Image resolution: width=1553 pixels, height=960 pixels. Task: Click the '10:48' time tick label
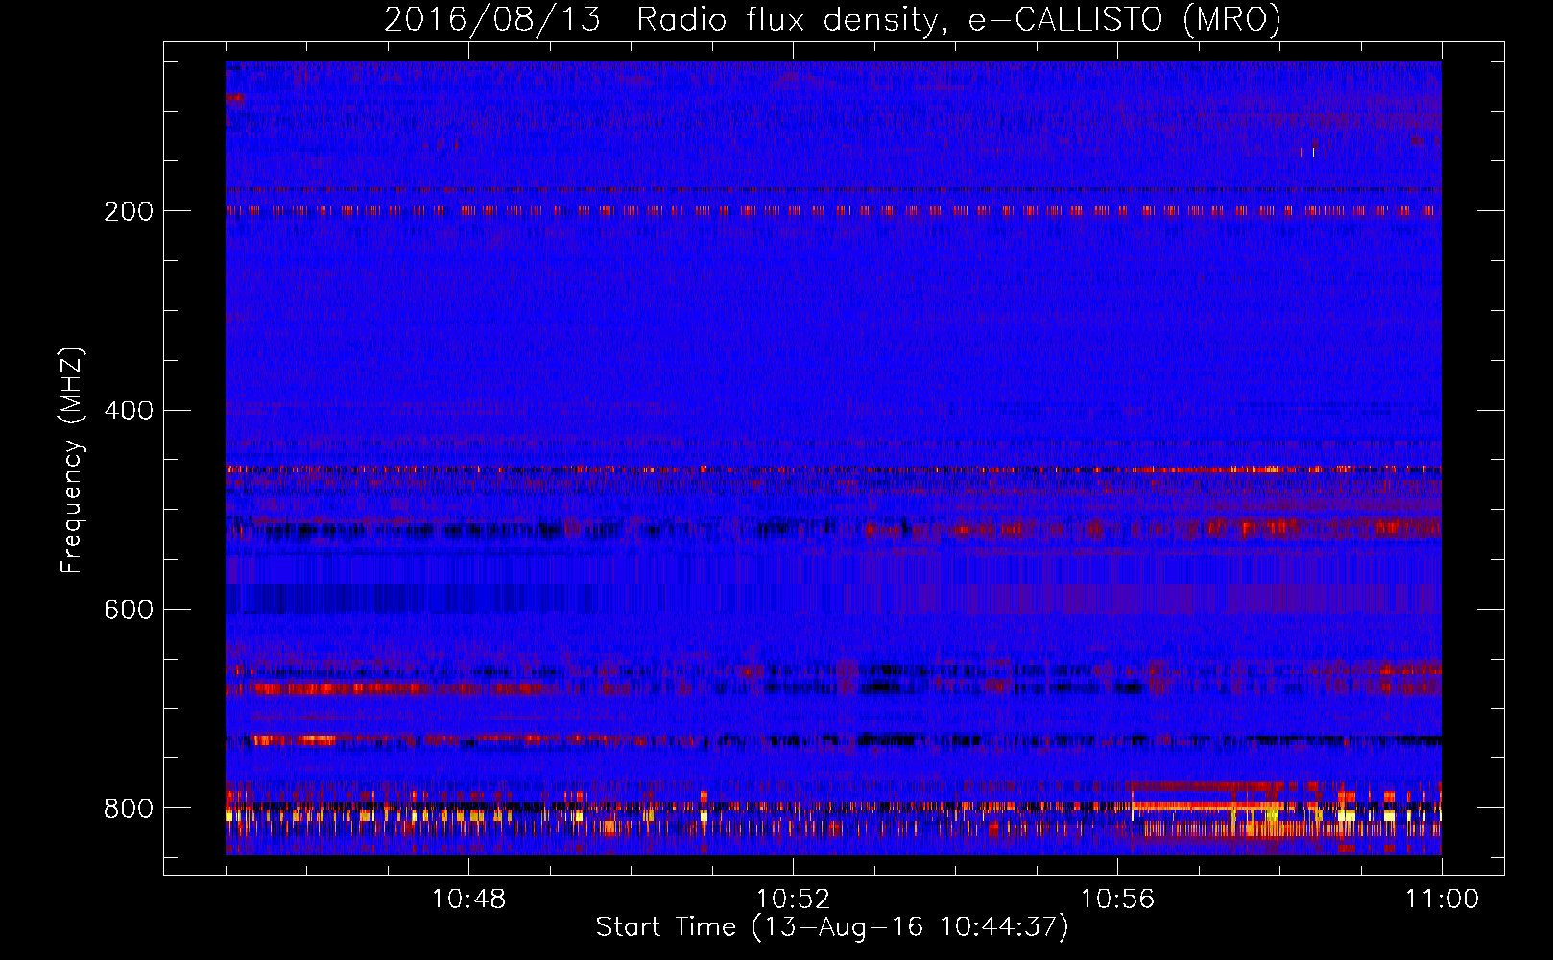click(x=468, y=900)
